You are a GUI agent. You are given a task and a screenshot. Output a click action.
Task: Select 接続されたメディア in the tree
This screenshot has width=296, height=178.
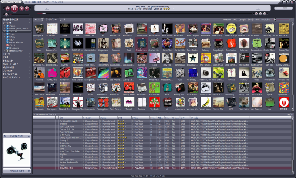(16, 51)
